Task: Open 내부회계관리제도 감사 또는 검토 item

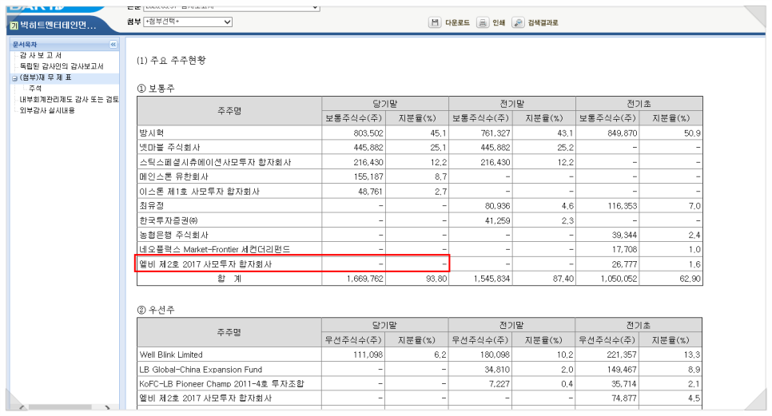Action: [x=69, y=99]
